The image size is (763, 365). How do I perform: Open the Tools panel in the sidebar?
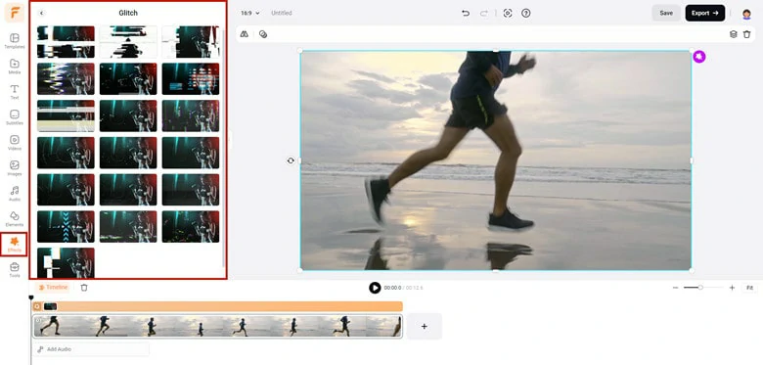point(15,269)
